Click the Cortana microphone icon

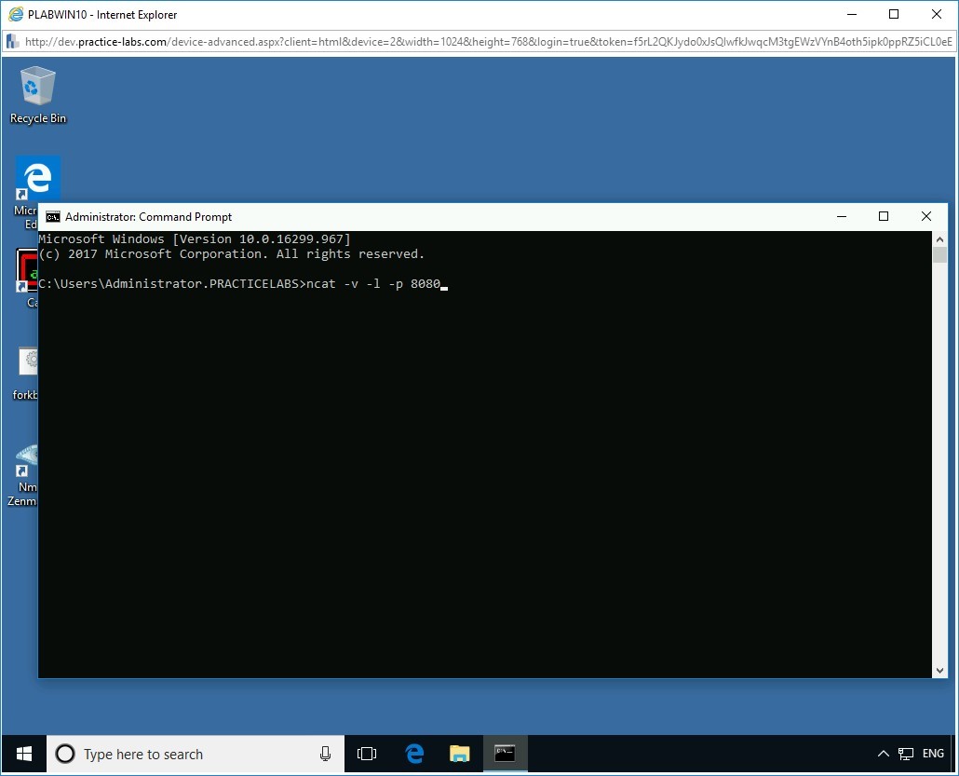point(324,754)
